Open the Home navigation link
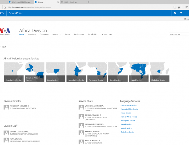Viewport: 189px width, 145px height. point(21,34)
